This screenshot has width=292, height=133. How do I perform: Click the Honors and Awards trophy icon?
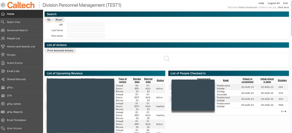(3, 47)
